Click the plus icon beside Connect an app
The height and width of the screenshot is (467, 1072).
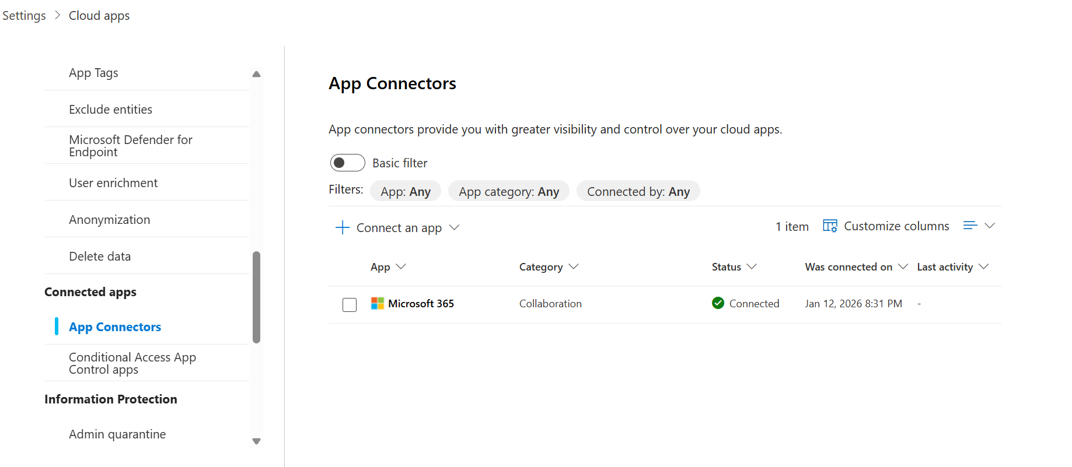[x=343, y=227]
